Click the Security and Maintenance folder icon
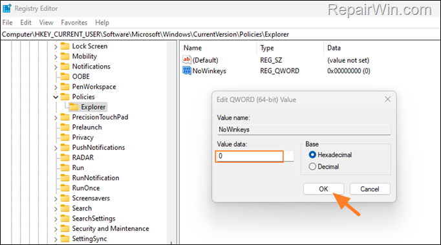 pyautogui.click(x=65, y=228)
